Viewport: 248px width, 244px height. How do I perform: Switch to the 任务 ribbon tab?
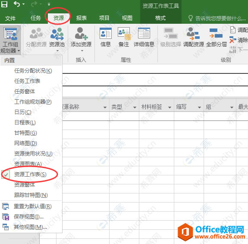click(x=36, y=18)
